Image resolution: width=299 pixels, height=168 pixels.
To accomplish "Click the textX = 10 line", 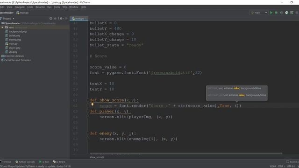I will pyautogui.click(x=102, y=84).
